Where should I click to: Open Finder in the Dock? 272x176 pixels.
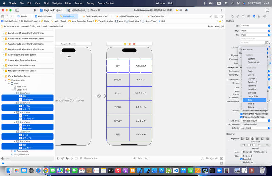(9, 171)
